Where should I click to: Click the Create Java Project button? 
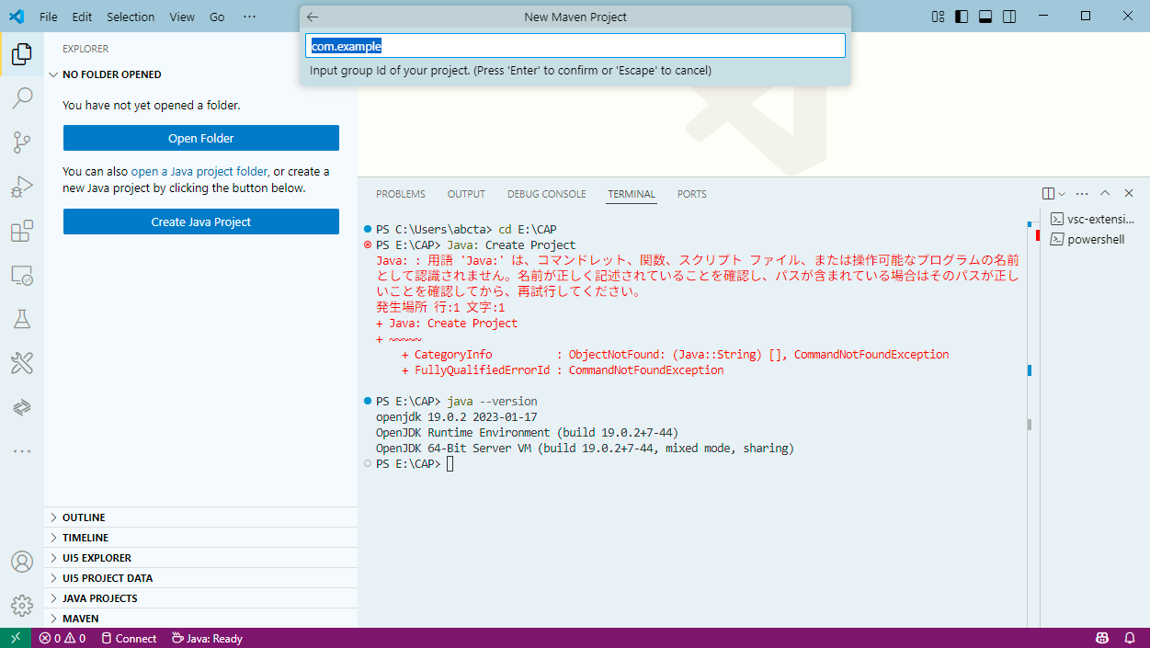pyautogui.click(x=201, y=222)
